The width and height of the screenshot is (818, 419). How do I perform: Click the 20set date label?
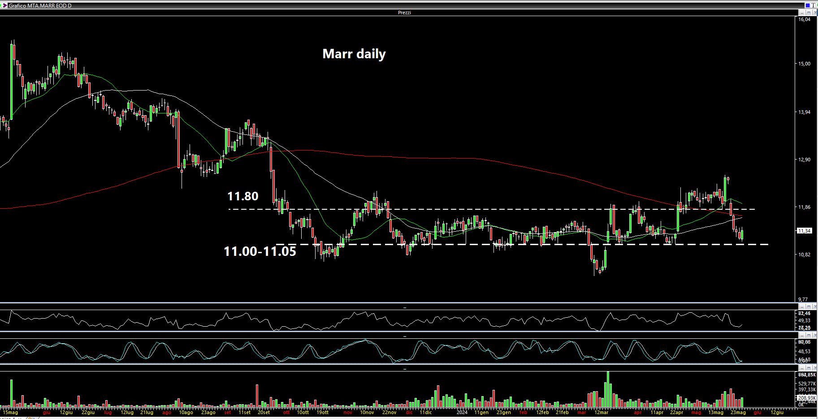click(264, 412)
